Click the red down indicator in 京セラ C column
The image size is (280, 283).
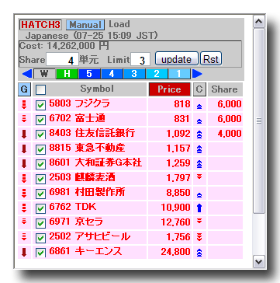click(199, 221)
